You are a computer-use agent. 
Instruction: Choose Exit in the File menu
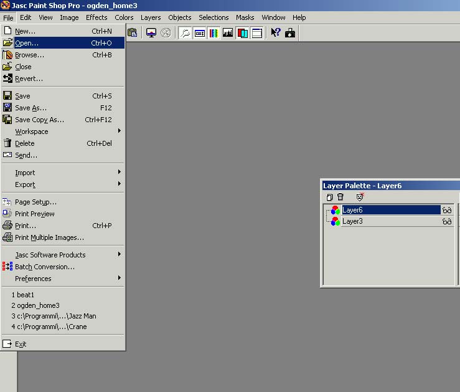(63, 344)
